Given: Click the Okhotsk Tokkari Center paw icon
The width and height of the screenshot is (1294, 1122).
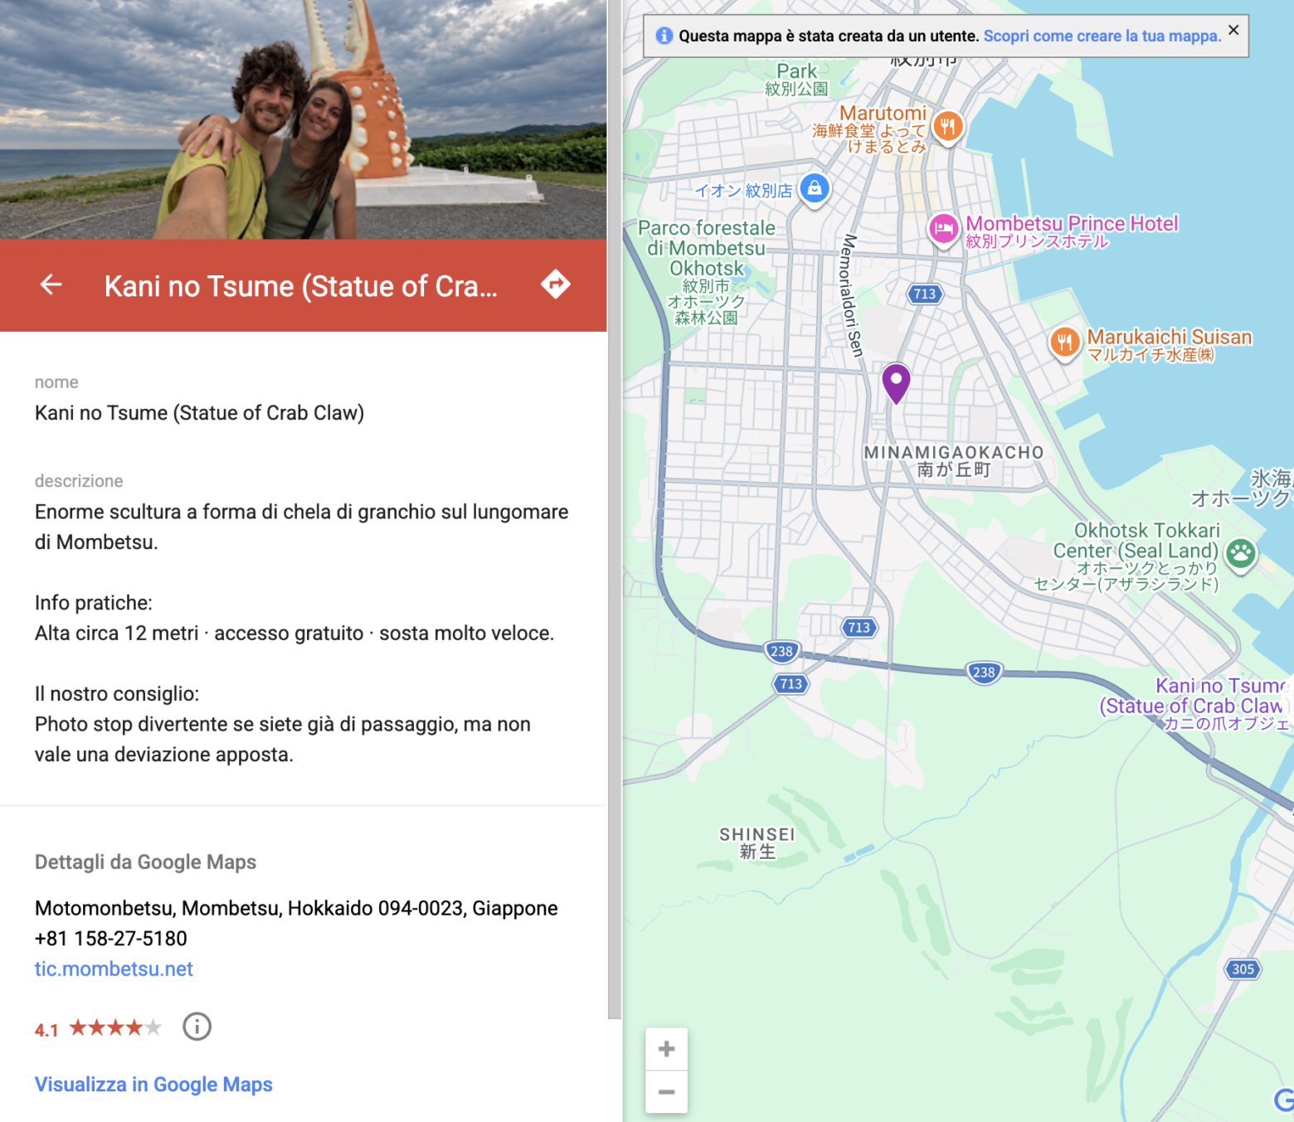Looking at the screenshot, I should 1241,553.
